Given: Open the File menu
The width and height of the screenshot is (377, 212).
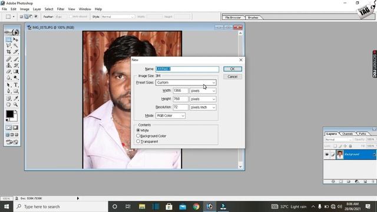Looking at the screenshot, I should click(x=4, y=9).
